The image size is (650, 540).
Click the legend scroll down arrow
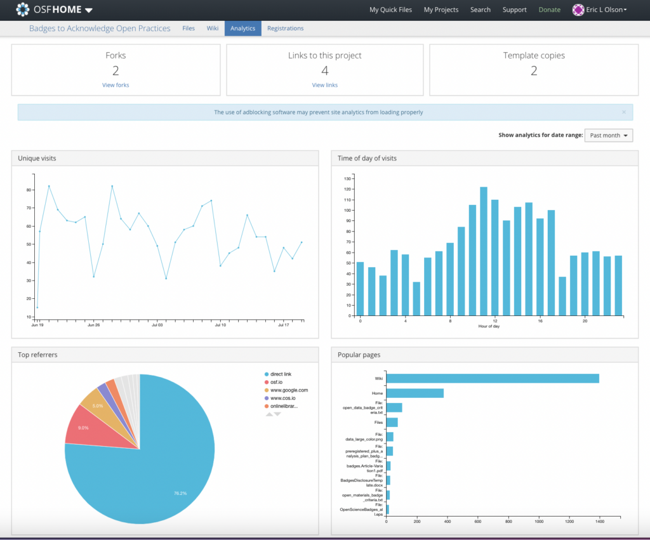point(277,414)
